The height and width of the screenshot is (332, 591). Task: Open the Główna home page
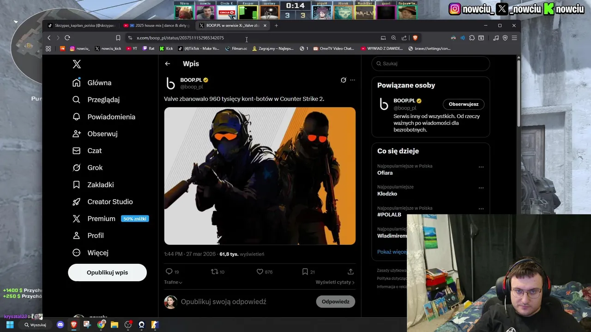tap(92, 83)
